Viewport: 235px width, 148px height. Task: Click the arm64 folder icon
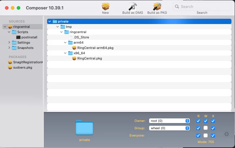pos(70,42)
